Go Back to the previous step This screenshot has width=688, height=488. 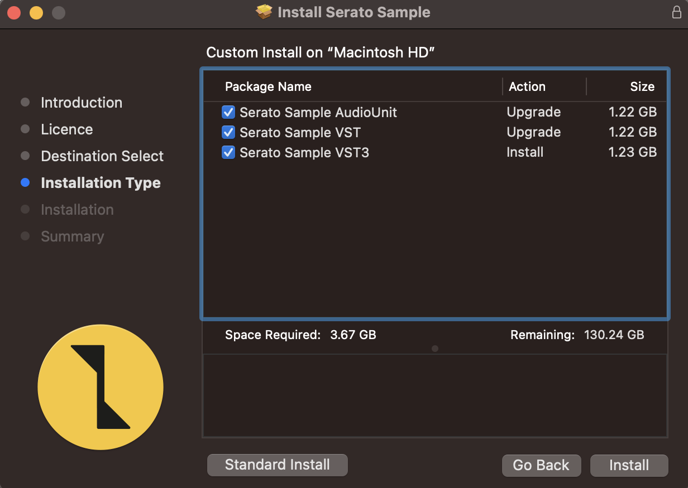coord(541,465)
